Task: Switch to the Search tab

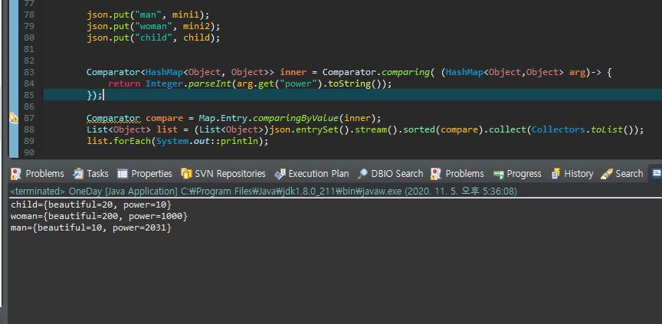Action: (621, 173)
